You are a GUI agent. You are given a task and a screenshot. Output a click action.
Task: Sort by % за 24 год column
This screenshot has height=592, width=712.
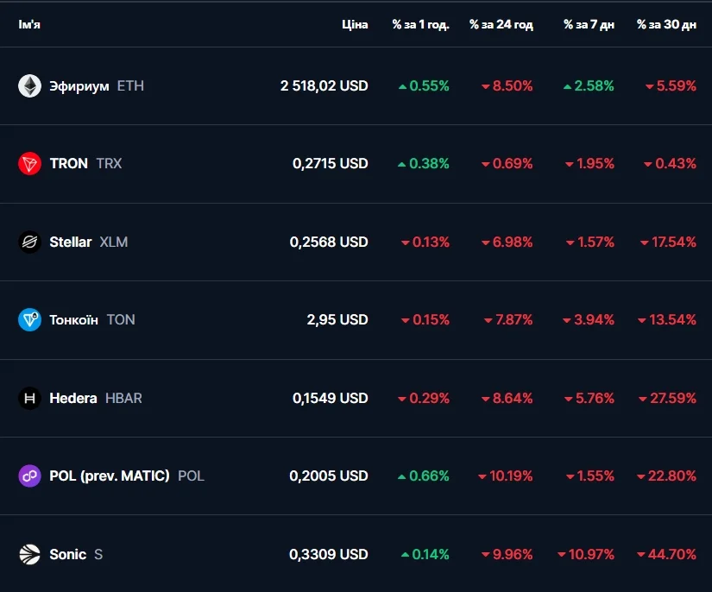tap(501, 24)
